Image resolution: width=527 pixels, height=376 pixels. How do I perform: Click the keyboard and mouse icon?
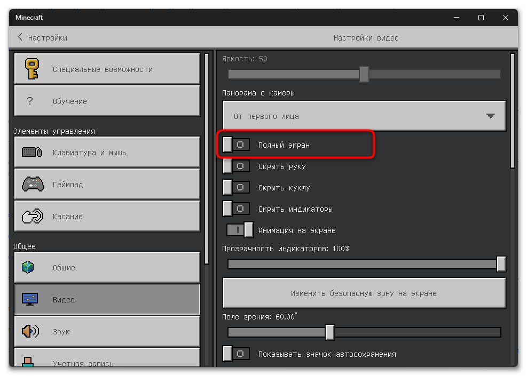click(x=32, y=152)
